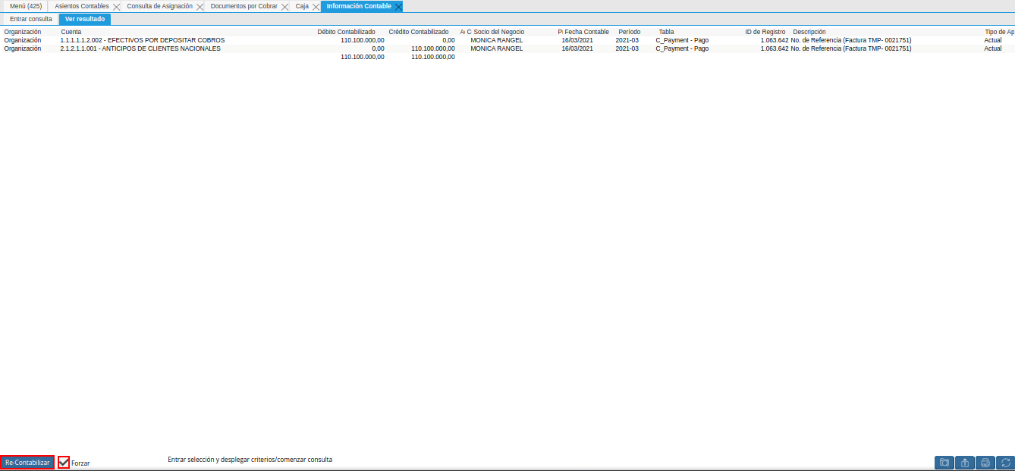The image size is (1015, 471).
Task: Close the Información Contable tab
Action: tap(398, 6)
